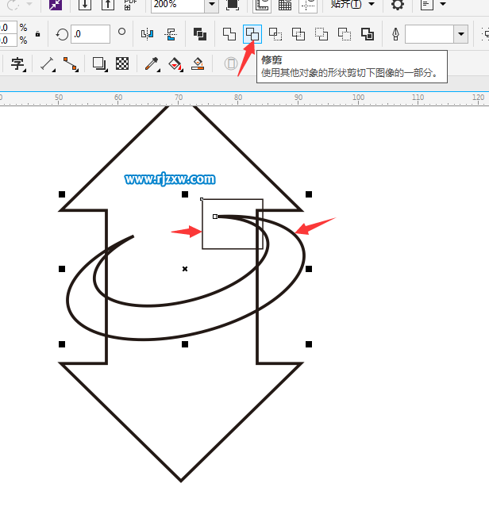Toggle Show grid button
The width and height of the screenshot is (489, 518).
pyautogui.click(x=285, y=5)
